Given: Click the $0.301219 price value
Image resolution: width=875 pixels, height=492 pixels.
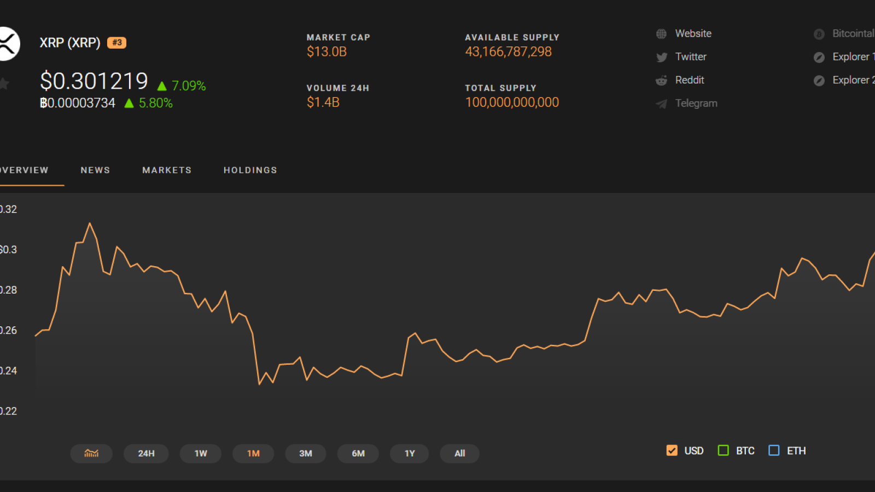Looking at the screenshot, I should click(x=94, y=81).
